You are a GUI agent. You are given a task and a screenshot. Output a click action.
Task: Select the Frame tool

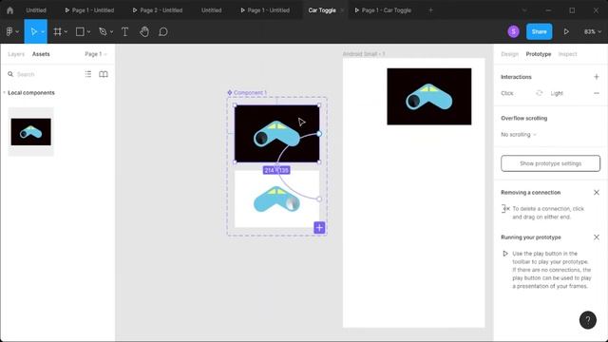point(57,31)
